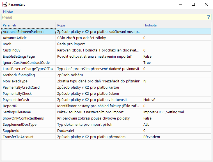Click the ALL value of SupplementDocType
The height and width of the screenshot is (162, 213).
coord(146,124)
